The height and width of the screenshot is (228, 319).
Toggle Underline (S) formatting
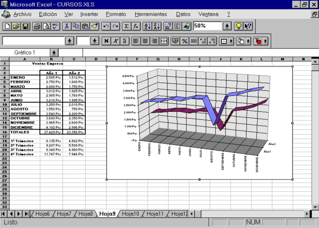pos(125,41)
